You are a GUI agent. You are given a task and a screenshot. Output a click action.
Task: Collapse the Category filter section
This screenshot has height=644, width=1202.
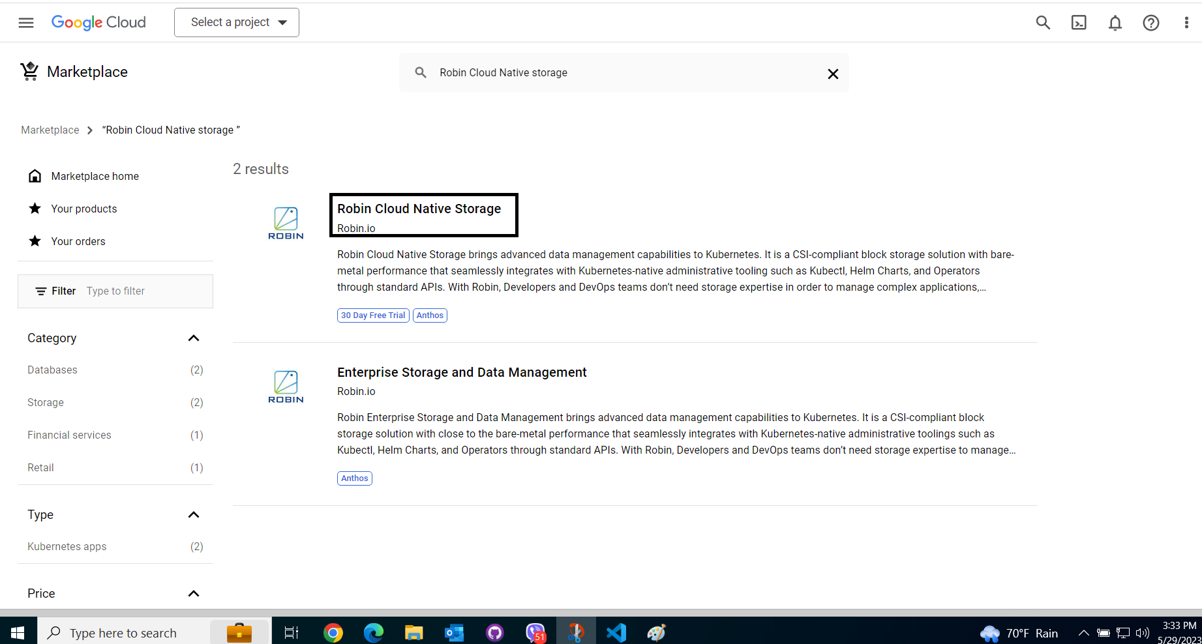point(194,338)
